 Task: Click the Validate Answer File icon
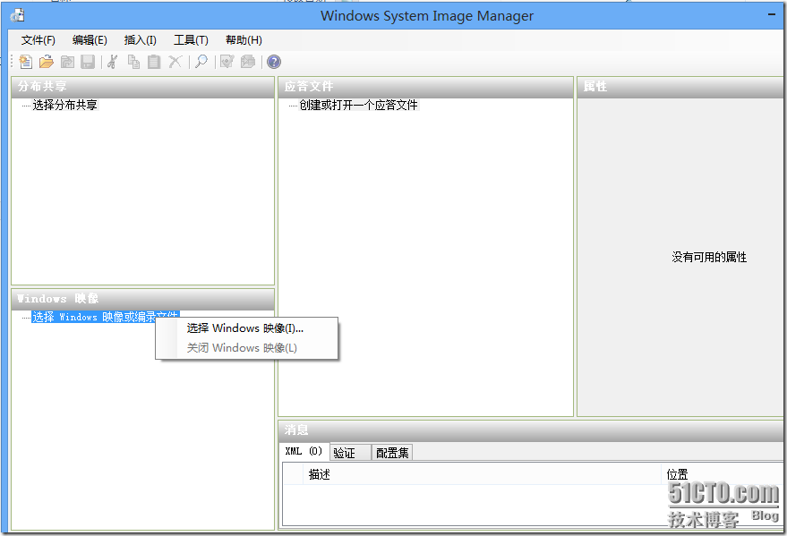click(227, 62)
